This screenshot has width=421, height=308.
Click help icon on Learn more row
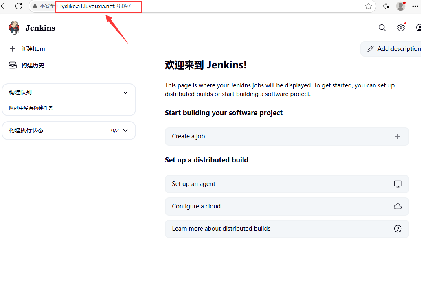click(x=398, y=229)
